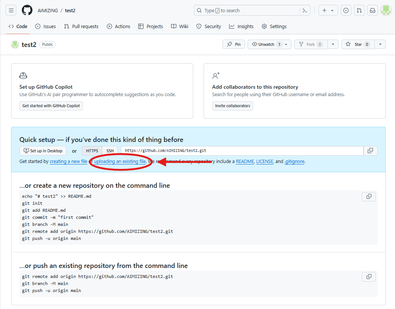Click the echo "# test2" >> README.md line

click(57, 196)
